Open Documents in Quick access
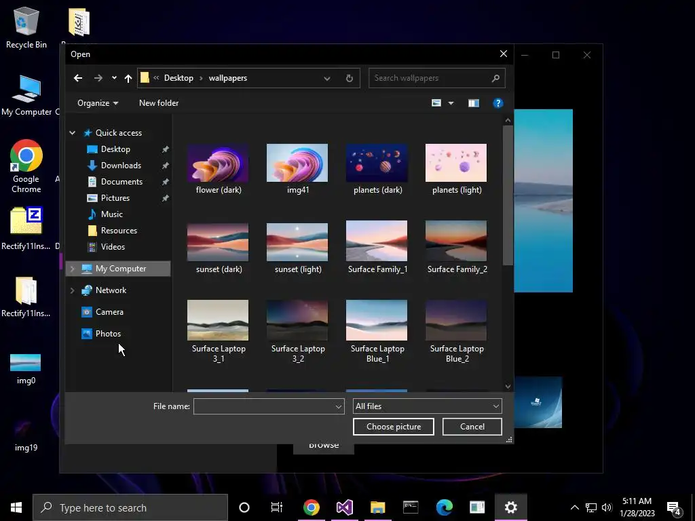Viewport: 695px width, 521px height. (121, 182)
